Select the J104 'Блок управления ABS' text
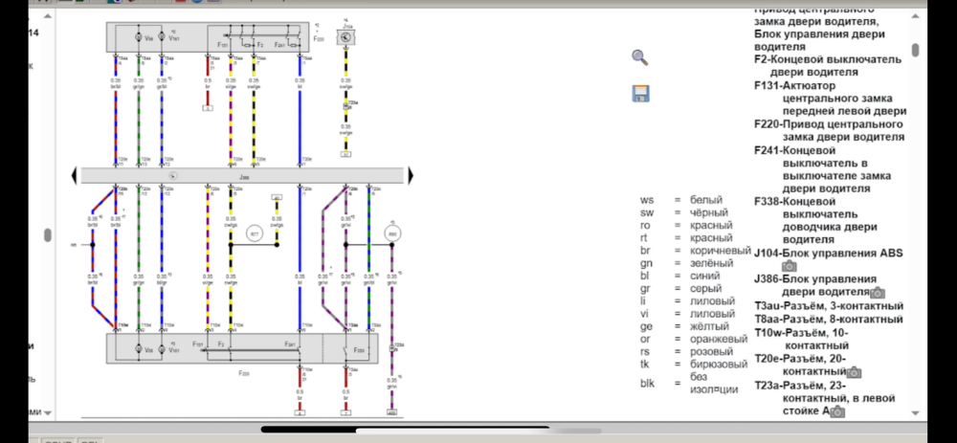Viewport: 957px width, 443px height. (x=842, y=254)
